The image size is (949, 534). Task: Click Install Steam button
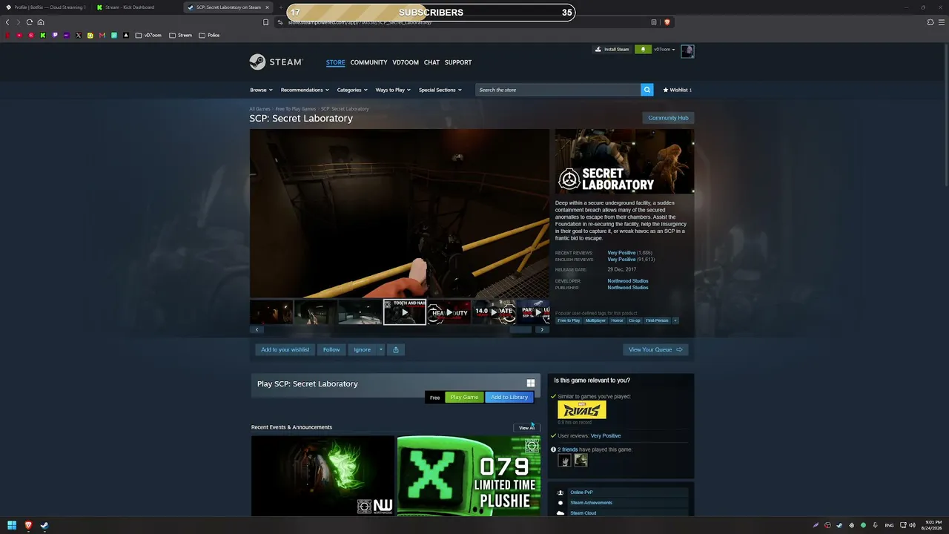click(x=612, y=50)
